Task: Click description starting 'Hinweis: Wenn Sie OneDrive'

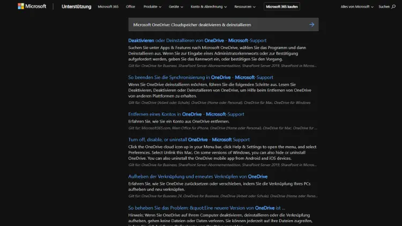Action: [220, 220]
